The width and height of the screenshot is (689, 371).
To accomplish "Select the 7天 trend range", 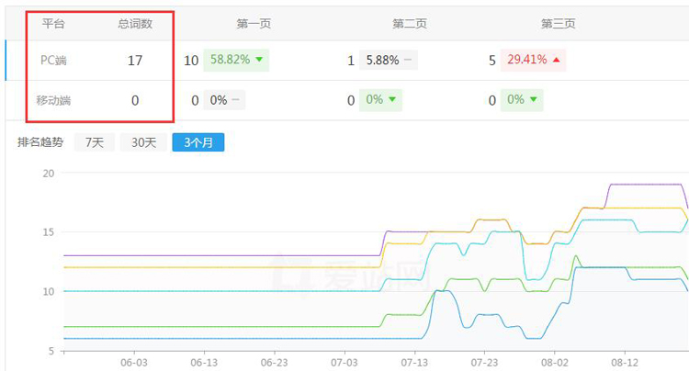I will pos(95,142).
